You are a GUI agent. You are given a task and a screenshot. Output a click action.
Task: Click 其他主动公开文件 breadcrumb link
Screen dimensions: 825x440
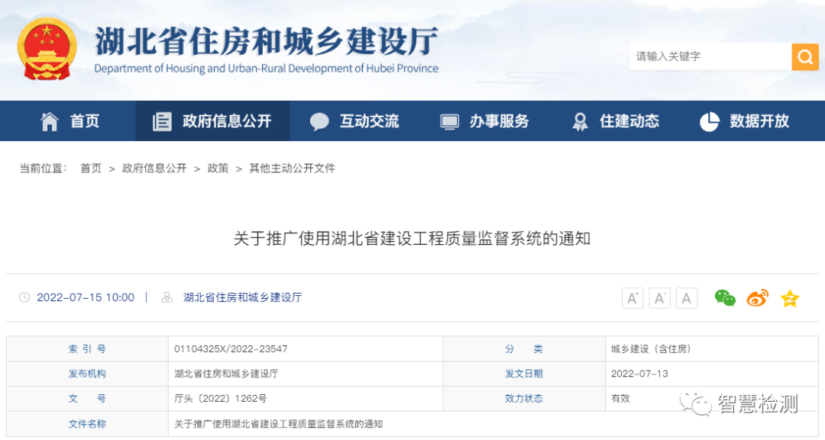pos(292,169)
